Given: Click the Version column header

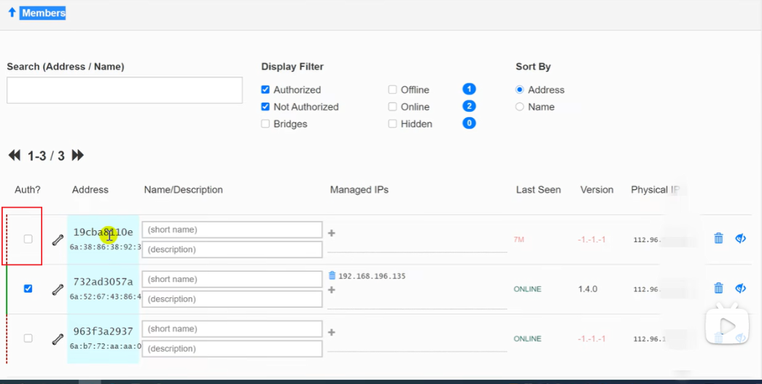Looking at the screenshot, I should coord(596,190).
